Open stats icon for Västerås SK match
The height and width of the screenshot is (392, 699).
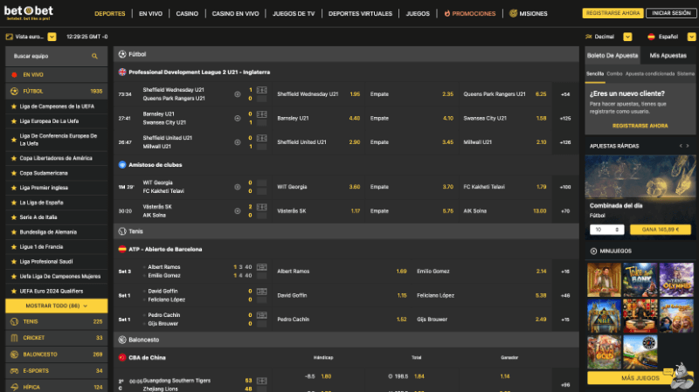238,211
